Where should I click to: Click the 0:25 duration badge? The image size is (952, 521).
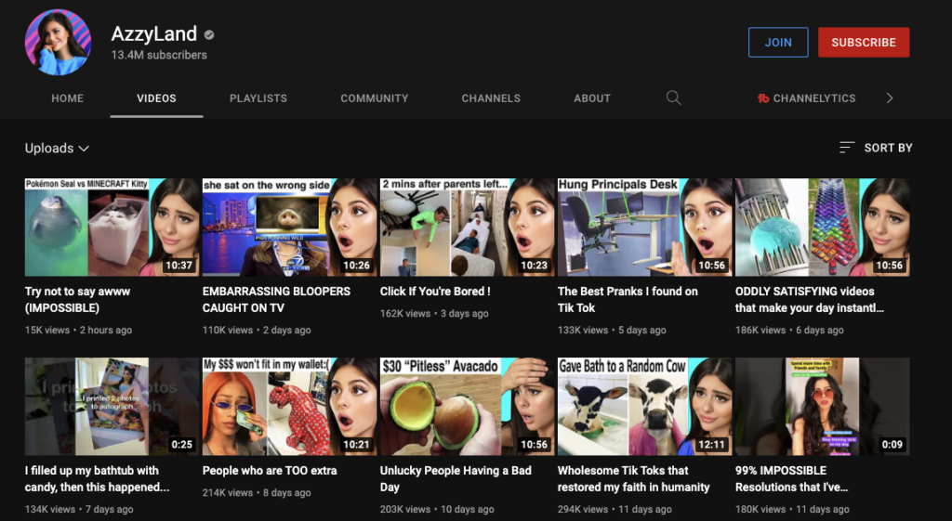click(x=181, y=445)
